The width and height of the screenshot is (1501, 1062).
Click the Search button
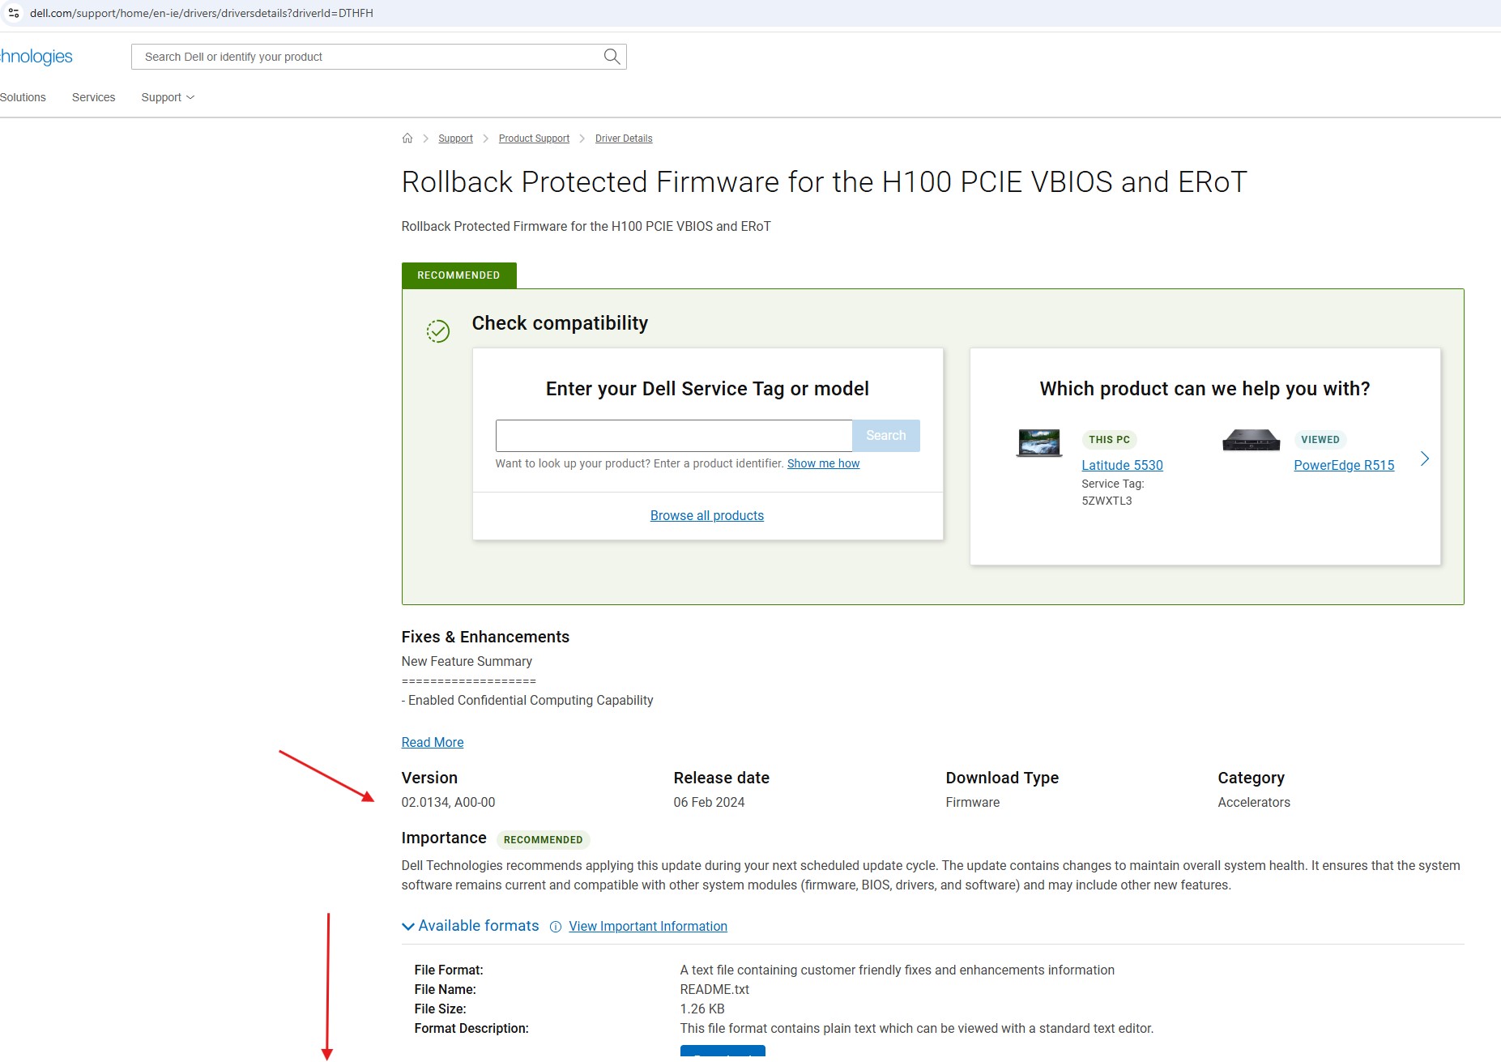885,435
